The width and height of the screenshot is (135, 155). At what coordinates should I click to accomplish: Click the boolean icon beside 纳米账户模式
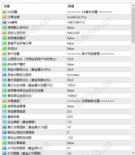point(4,64)
